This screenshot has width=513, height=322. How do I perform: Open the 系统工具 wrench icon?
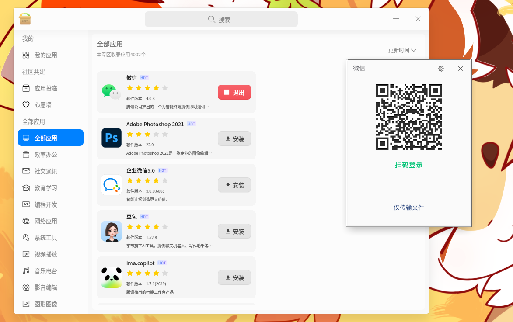pos(26,238)
